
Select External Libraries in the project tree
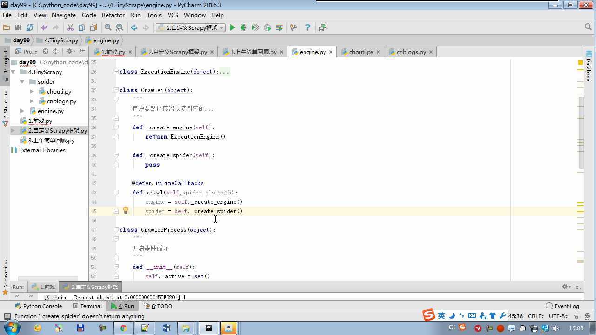tap(42, 150)
